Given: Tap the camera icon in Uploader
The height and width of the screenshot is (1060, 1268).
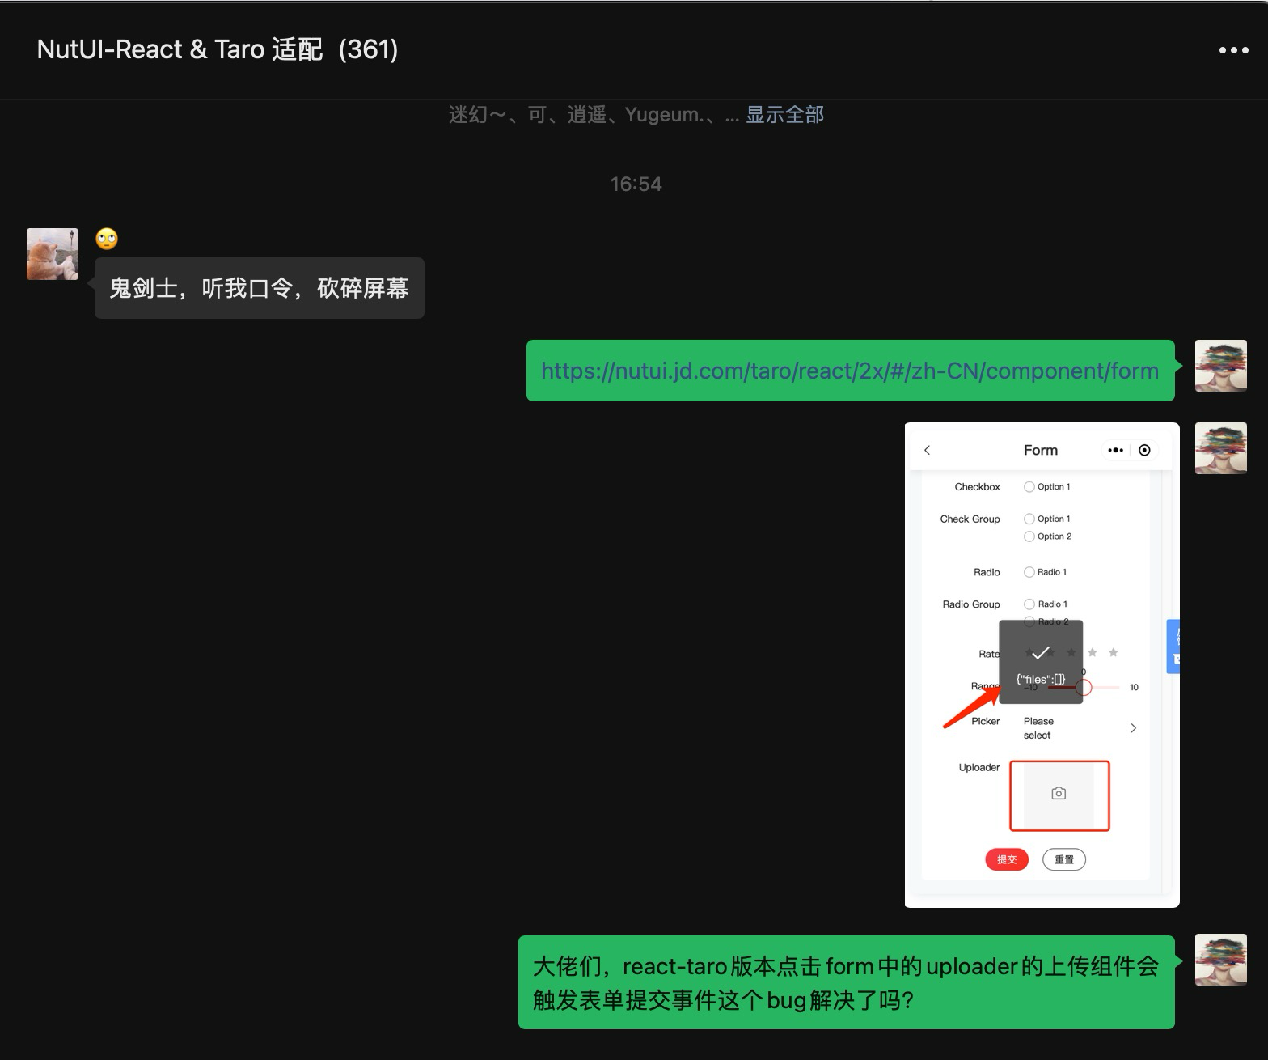Looking at the screenshot, I should [x=1059, y=794].
